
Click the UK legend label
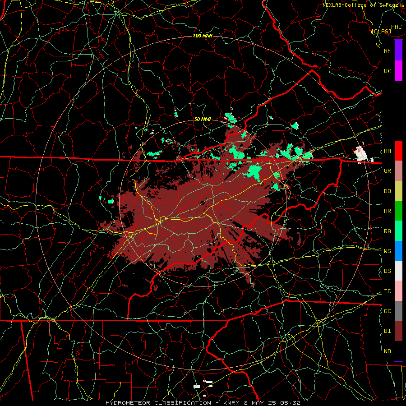click(x=387, y=71)
